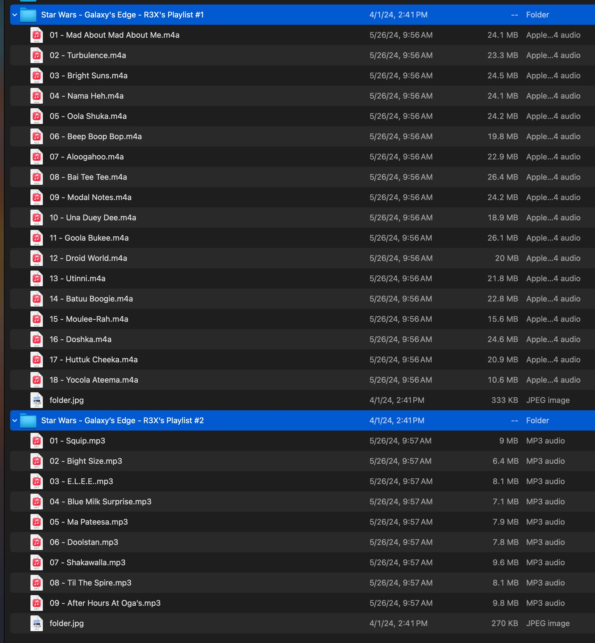
Task: Select 04 - Blue Milk Surprise.mp3
Action: coord(100,502)
